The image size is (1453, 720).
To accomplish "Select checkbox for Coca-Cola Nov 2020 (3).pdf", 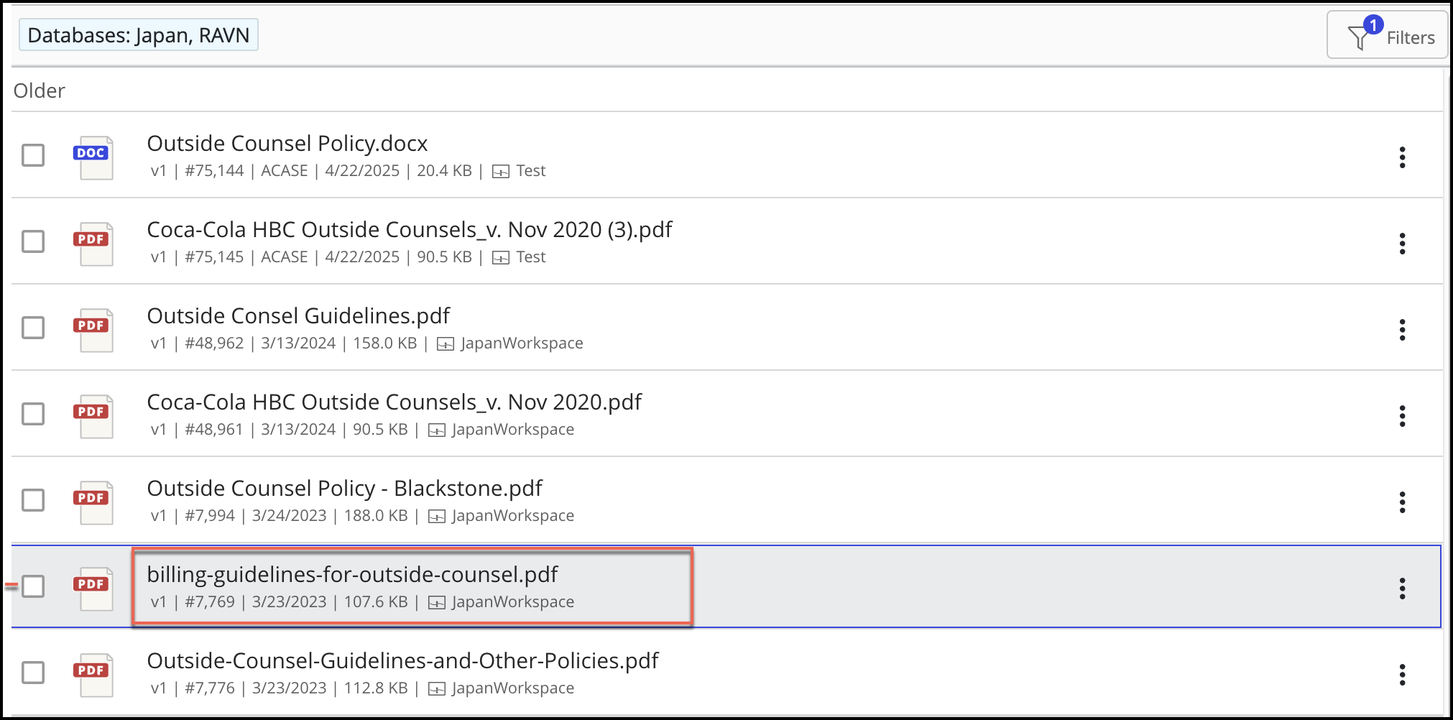I will coord(33,241).
